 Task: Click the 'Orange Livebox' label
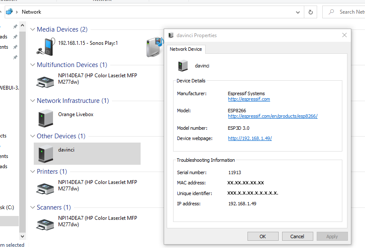click(x=76, y=114)
